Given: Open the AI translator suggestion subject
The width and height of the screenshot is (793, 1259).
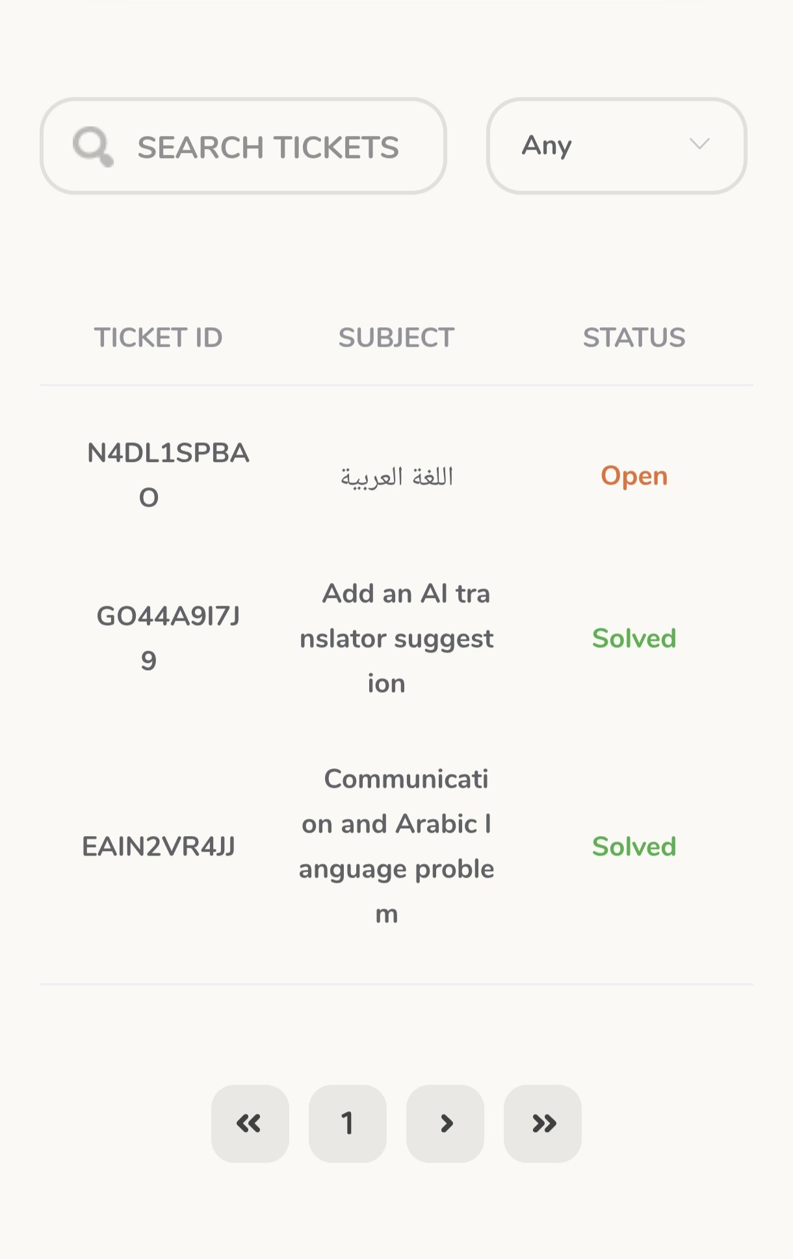Looking at the screenshot, I should click(396, 638).
